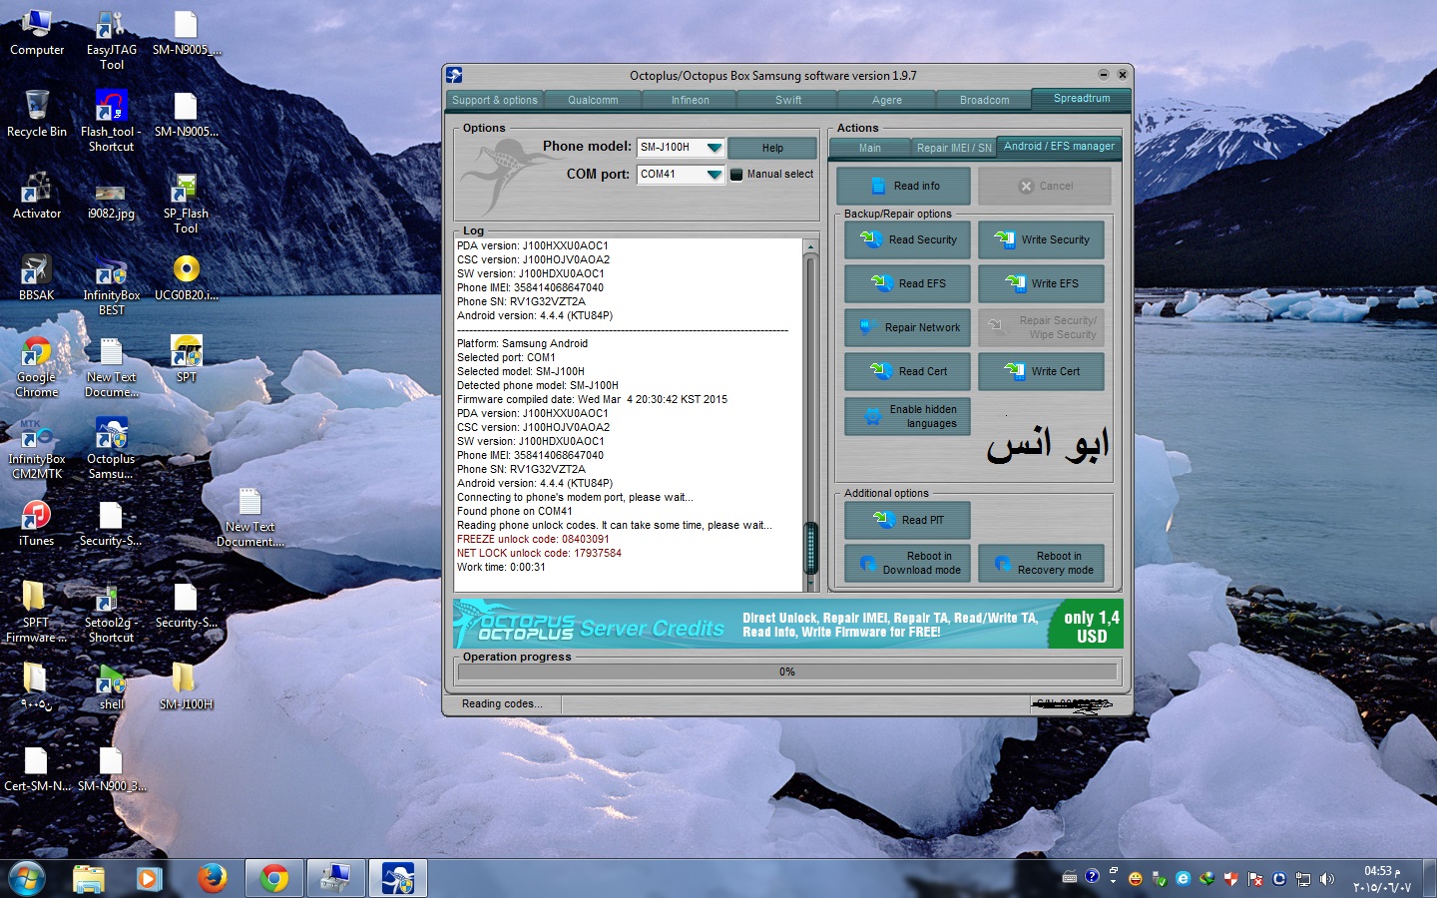Open InfinityBox BEST desktop icon

(111, 285)
